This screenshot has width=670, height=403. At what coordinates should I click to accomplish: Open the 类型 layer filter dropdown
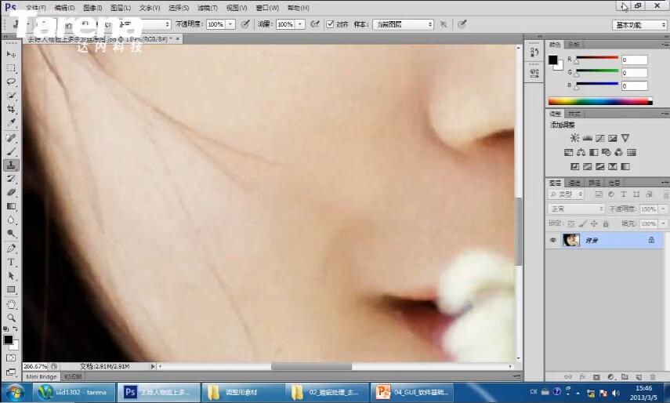point(566,194)
